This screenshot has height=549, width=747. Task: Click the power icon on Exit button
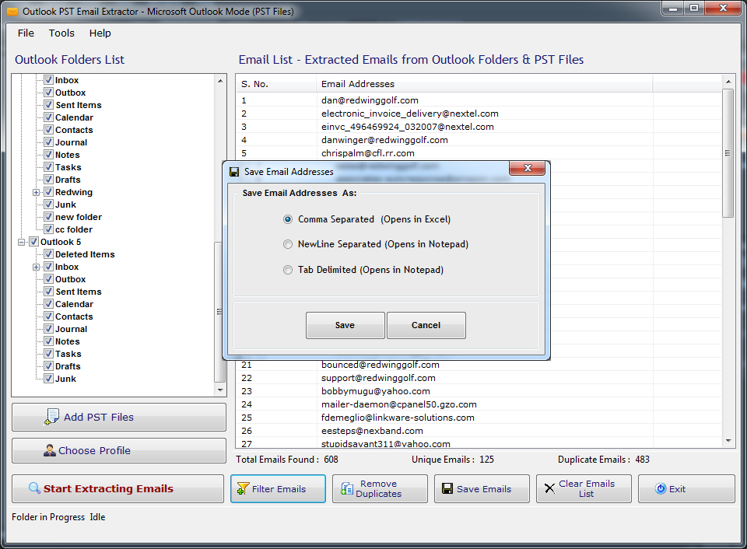(661, 488)
